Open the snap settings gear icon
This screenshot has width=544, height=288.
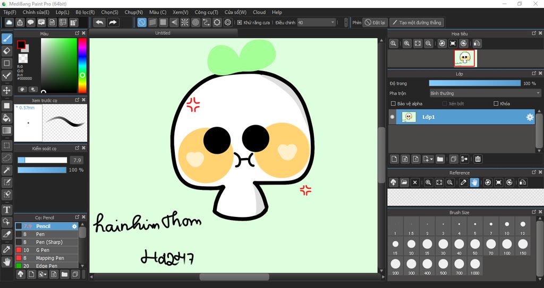(227, 22)
